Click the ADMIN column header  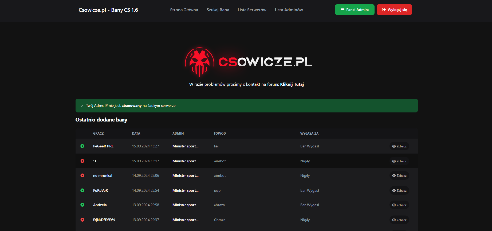coord(178,133)
